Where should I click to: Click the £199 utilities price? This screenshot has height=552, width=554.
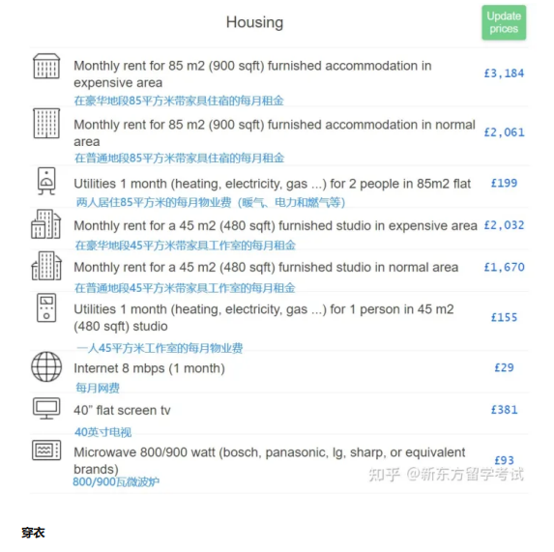click(504, 183)
